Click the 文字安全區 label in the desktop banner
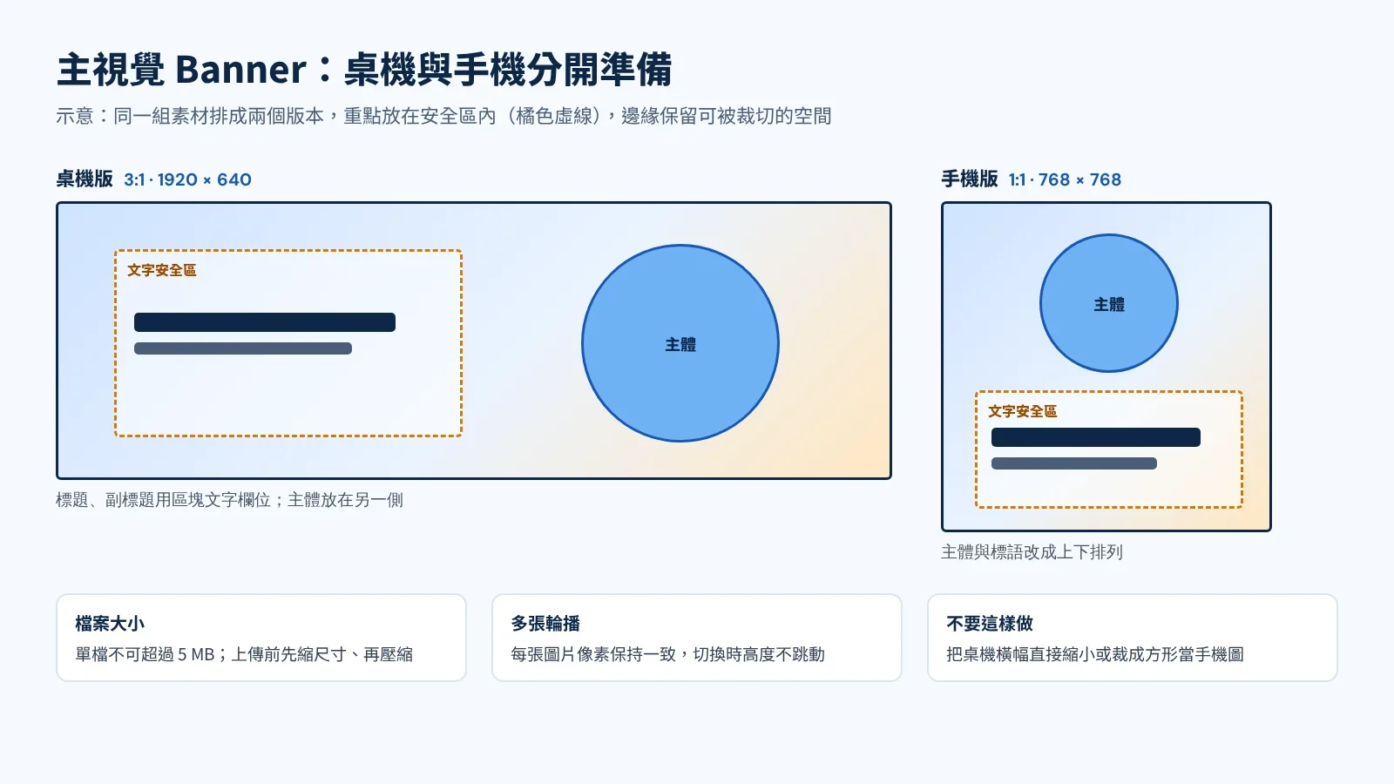 [162, 270]
